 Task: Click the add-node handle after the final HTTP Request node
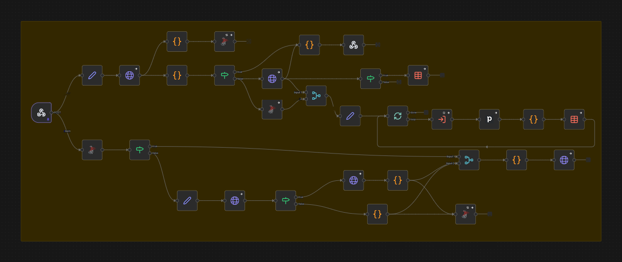589,160
